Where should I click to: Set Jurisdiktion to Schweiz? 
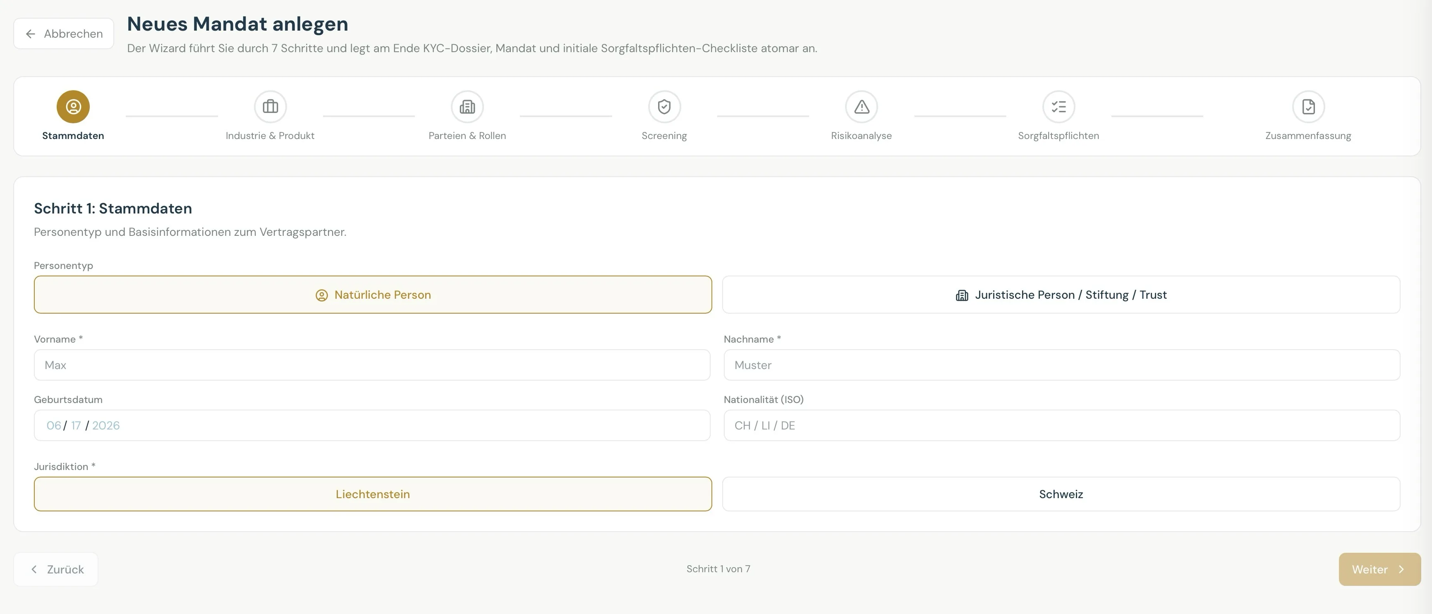point(1061,494)
